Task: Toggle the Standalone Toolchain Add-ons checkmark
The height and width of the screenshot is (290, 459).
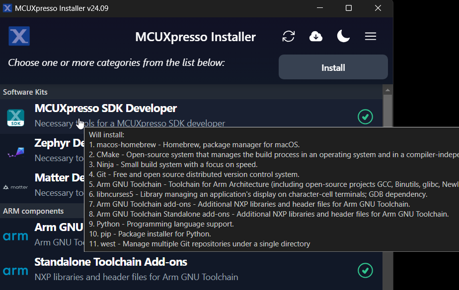Action: pos(366,271)
